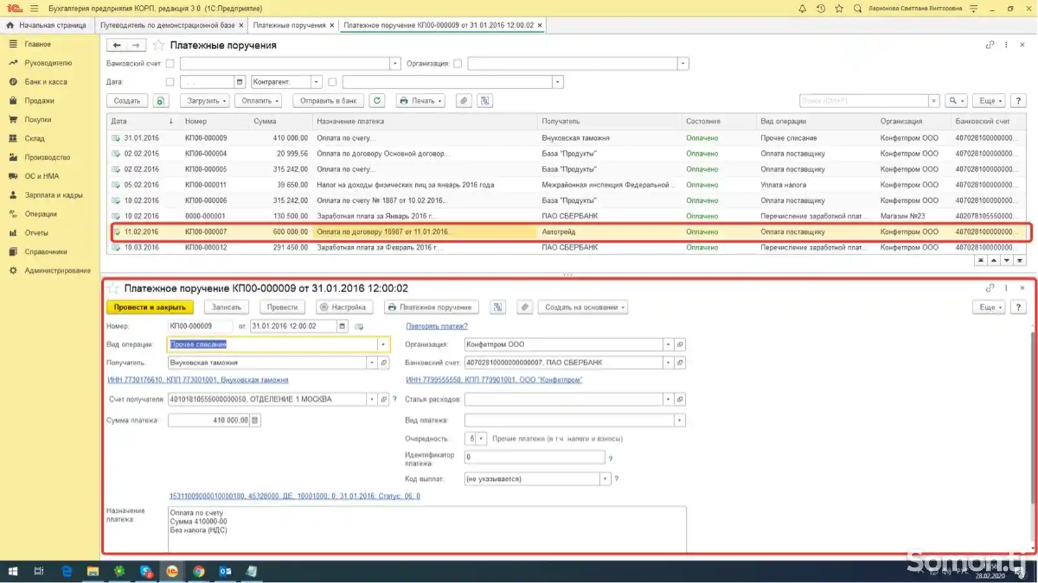Add Платежные поручения list to favorites
Screen dimensions: 1038x583
tap(158, 45)
